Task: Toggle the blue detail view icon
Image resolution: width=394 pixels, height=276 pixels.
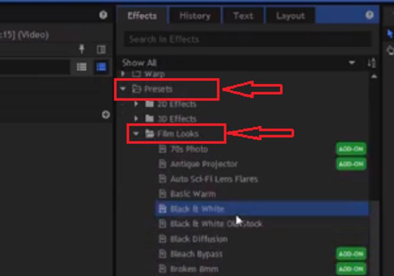Action: [101, 67]
